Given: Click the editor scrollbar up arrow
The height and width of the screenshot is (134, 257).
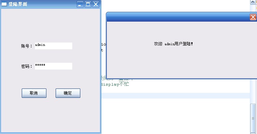Looking at the screenshot, I should tap(253, 2).
